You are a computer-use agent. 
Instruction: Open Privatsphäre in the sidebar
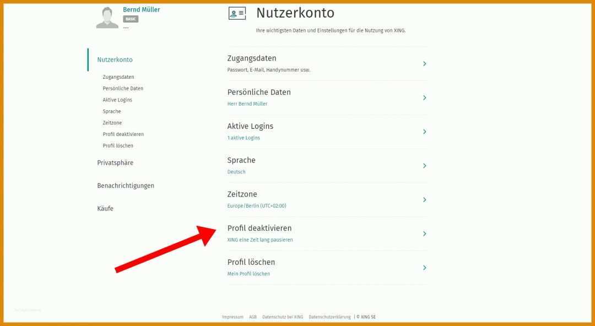[x=115, y=163]
